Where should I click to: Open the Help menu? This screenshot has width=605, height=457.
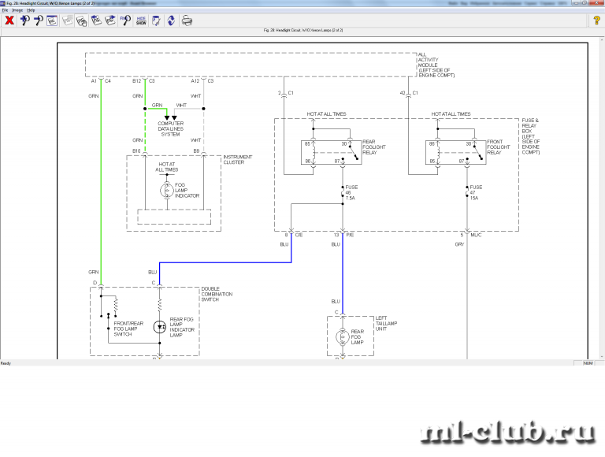pyautogui.click(x=31, y=9)
